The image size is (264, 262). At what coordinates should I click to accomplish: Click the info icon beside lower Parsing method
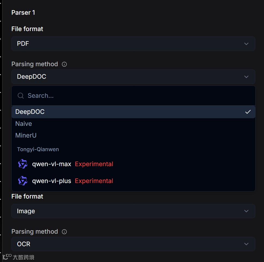(x=64, y=232)
